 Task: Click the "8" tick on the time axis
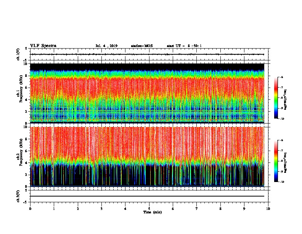coord(220,209)
